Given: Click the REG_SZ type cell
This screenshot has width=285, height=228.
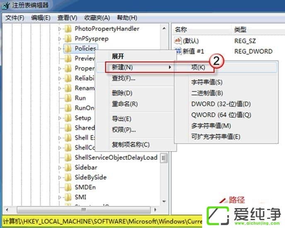Looking at the screenshot, I should pos(245,41).
